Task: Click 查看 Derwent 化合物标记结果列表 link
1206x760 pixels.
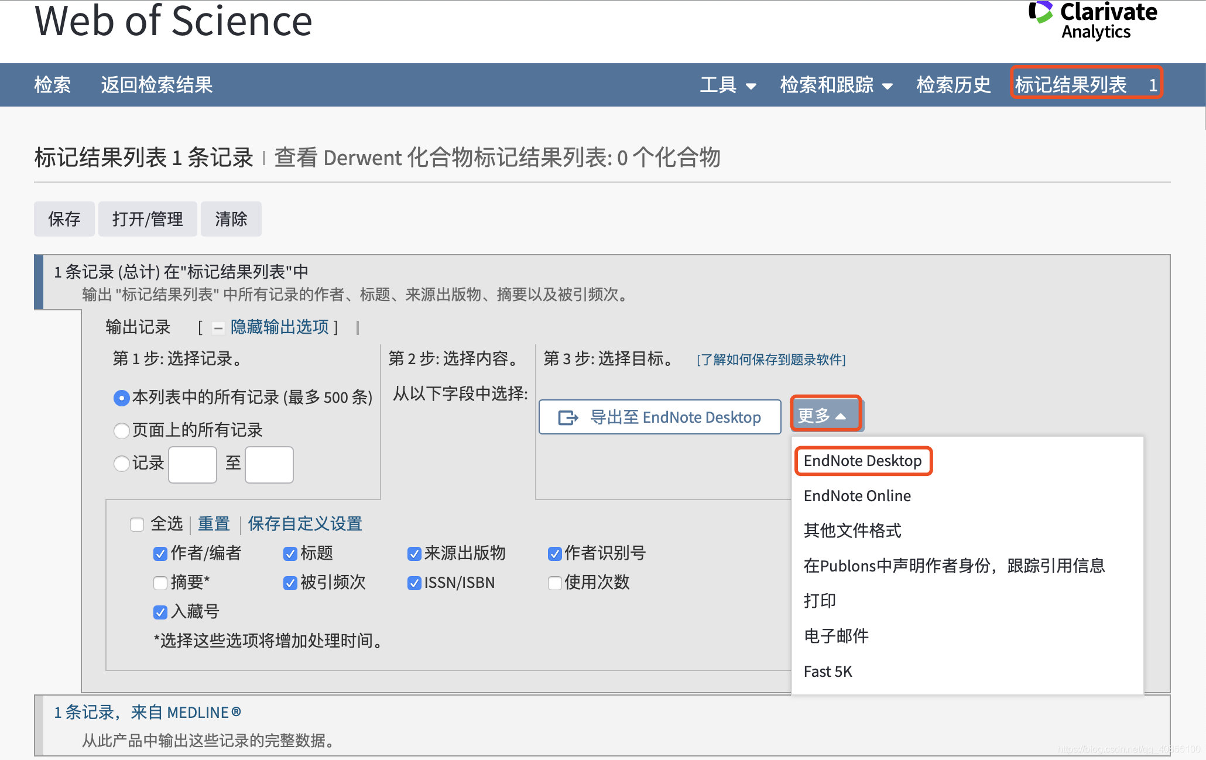Action: coord(497,158)
